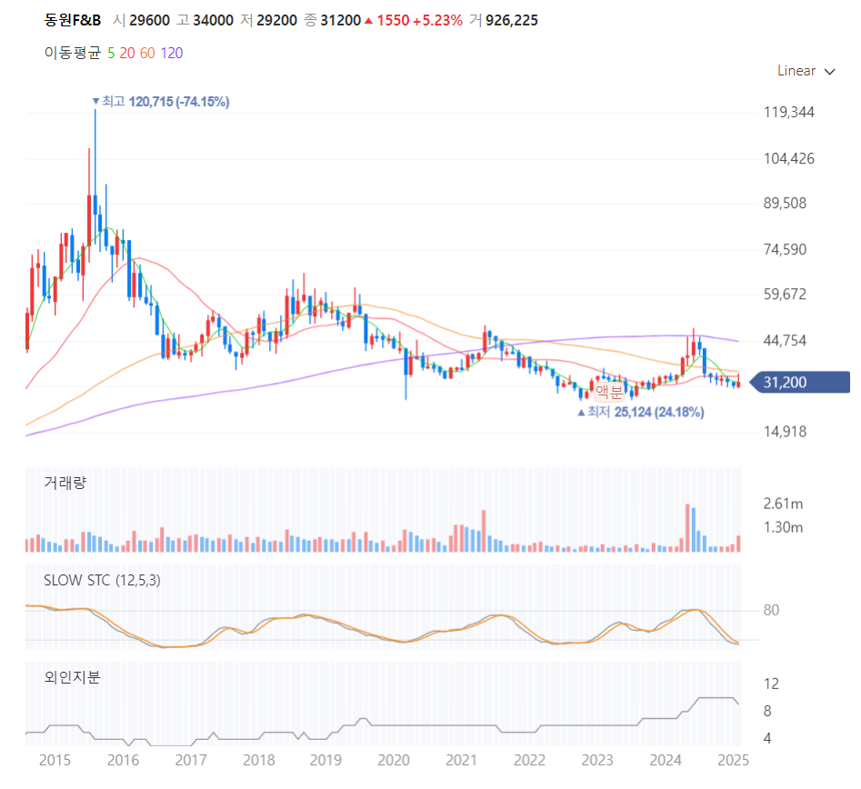The height and width of the screenshot is (789, 861).
Task: Click the 2015 label on time axis
Action: tap(55, 761)
